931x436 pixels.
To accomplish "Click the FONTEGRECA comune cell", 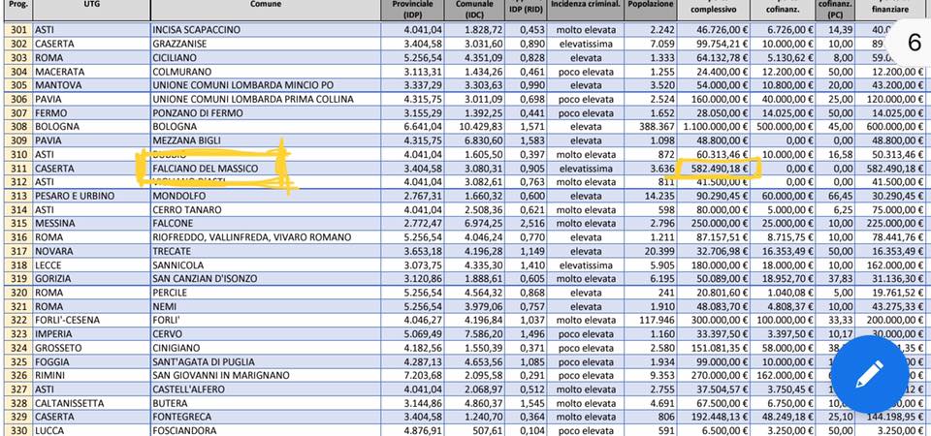I will [x=266, y=417].
